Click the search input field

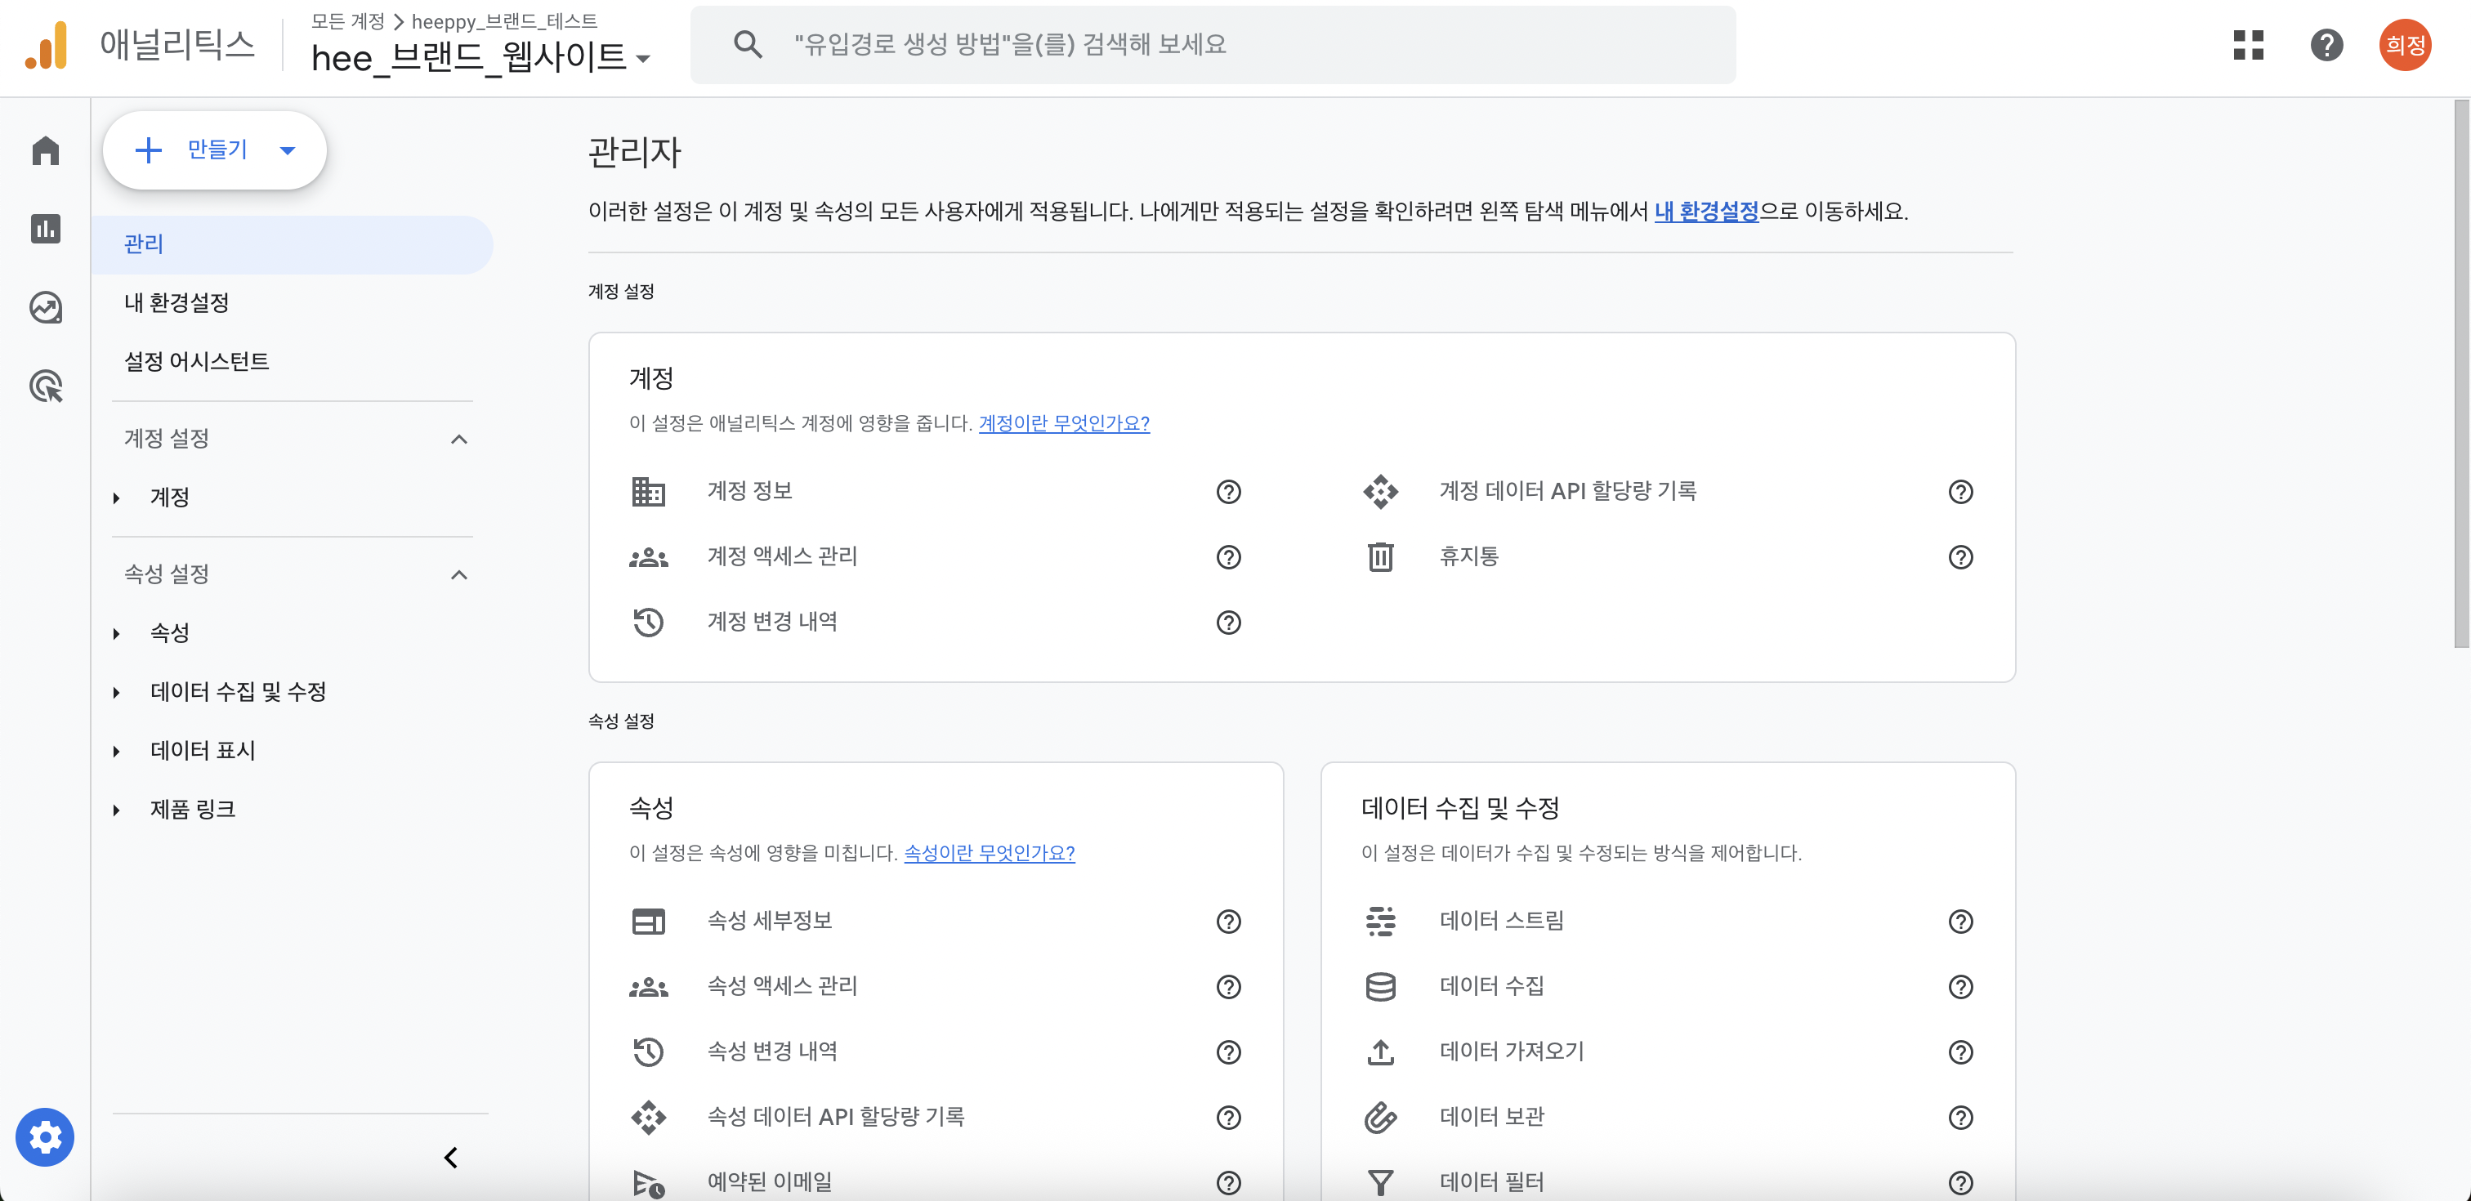click(1213, 45)
